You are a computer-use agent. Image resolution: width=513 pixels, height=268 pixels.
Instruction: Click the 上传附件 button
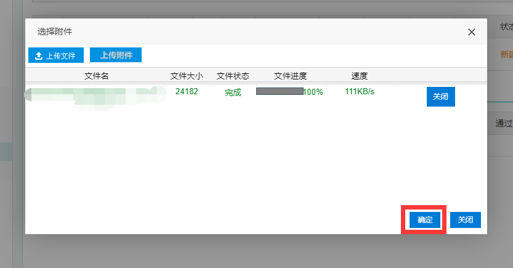point(116,55)
